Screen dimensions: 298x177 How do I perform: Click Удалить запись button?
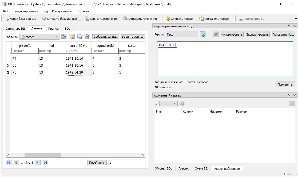point(133,37)
